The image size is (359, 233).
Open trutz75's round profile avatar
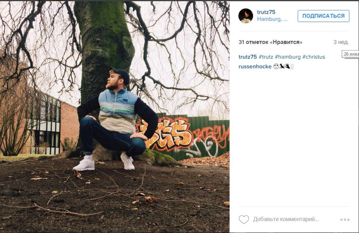click(x=246, y=16)
